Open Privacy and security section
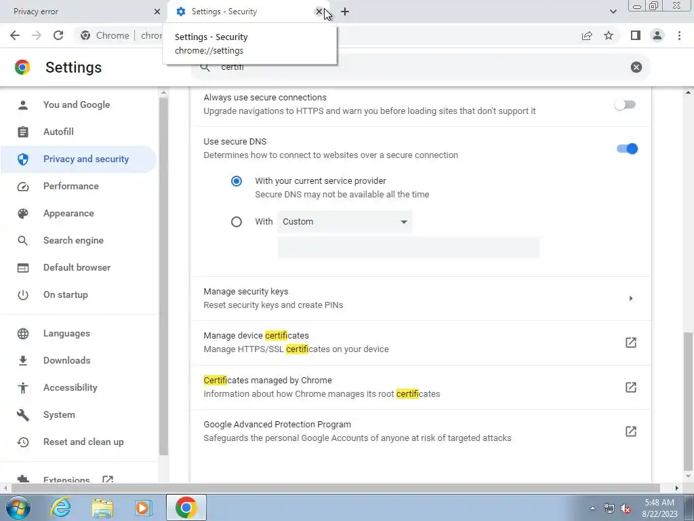The image size is (694, 521). pos(79,159)
